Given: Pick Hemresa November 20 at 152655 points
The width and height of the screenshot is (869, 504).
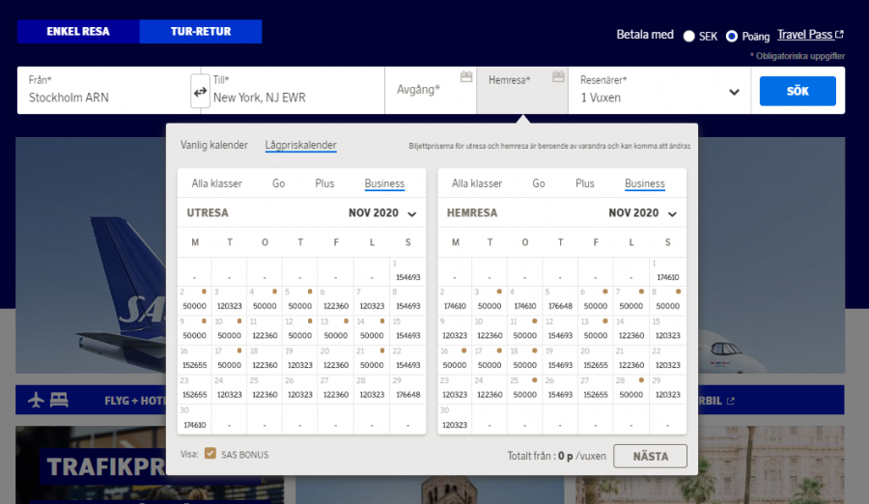Looking at the screenshot, I should click(596, 360).
